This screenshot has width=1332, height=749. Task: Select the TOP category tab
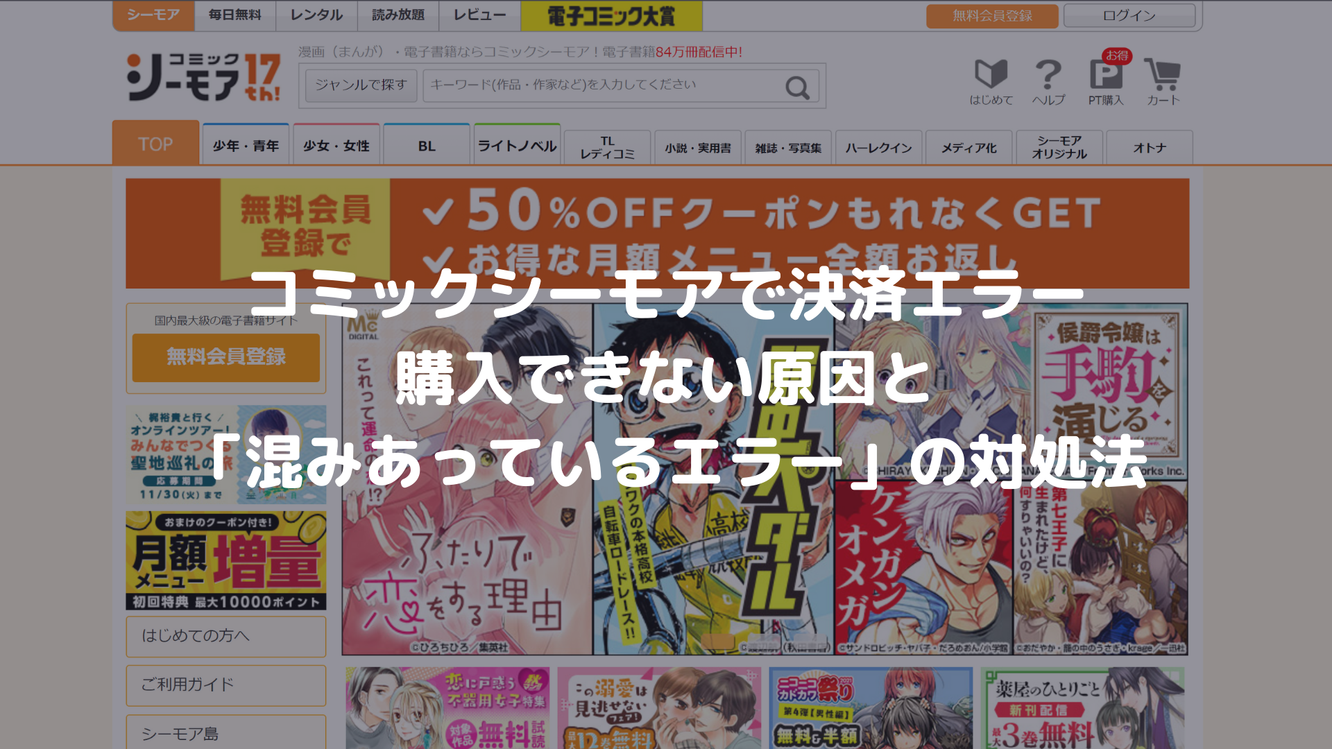(x=155, y=144)
